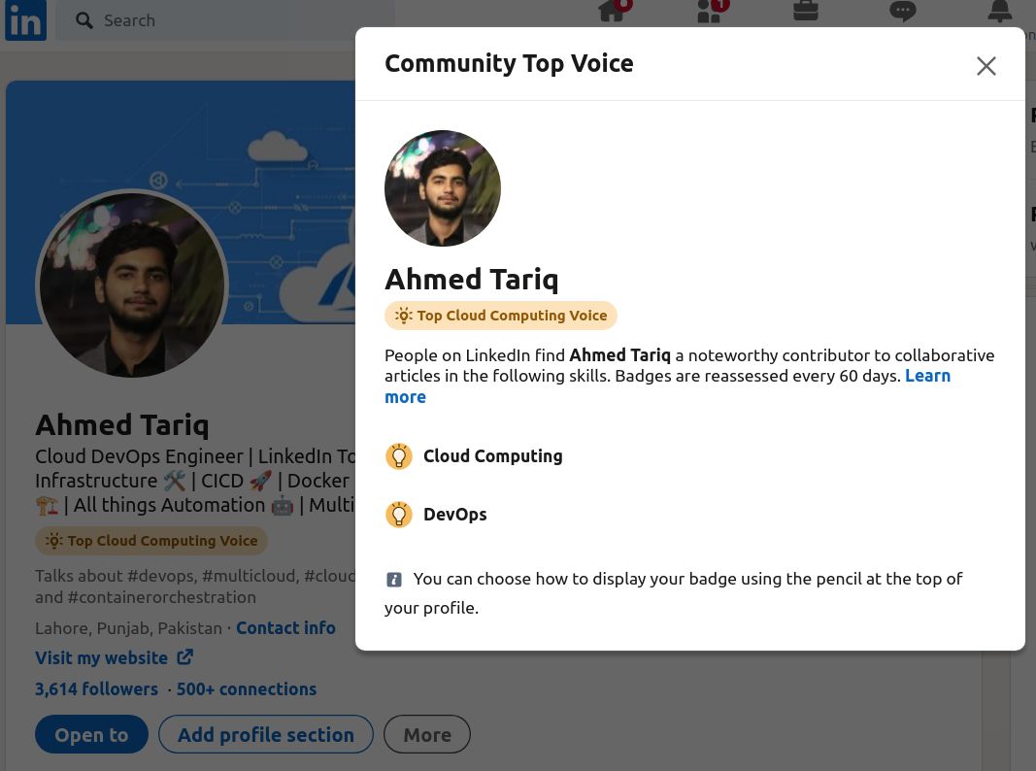
Task: Click the Ahmed Tariq name heading on profile
Action: [x=122, y=424]
